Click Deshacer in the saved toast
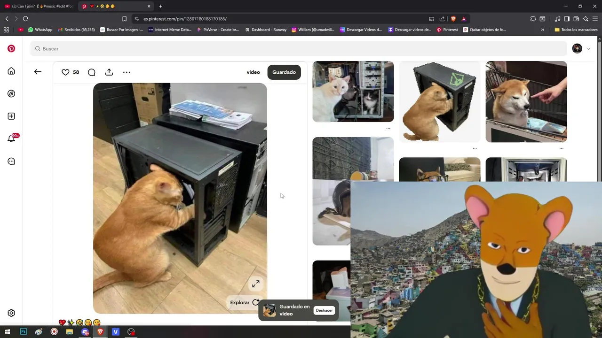The image size is (602, 338). (324, 310)
